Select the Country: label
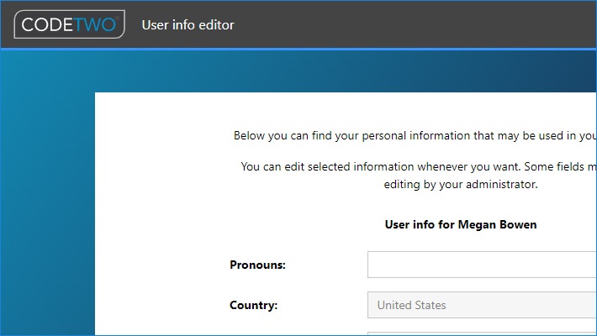597x336 pixels. click(254, 305)
